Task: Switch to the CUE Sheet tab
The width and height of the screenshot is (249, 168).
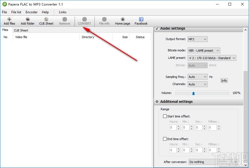Action: coord(21,30)
